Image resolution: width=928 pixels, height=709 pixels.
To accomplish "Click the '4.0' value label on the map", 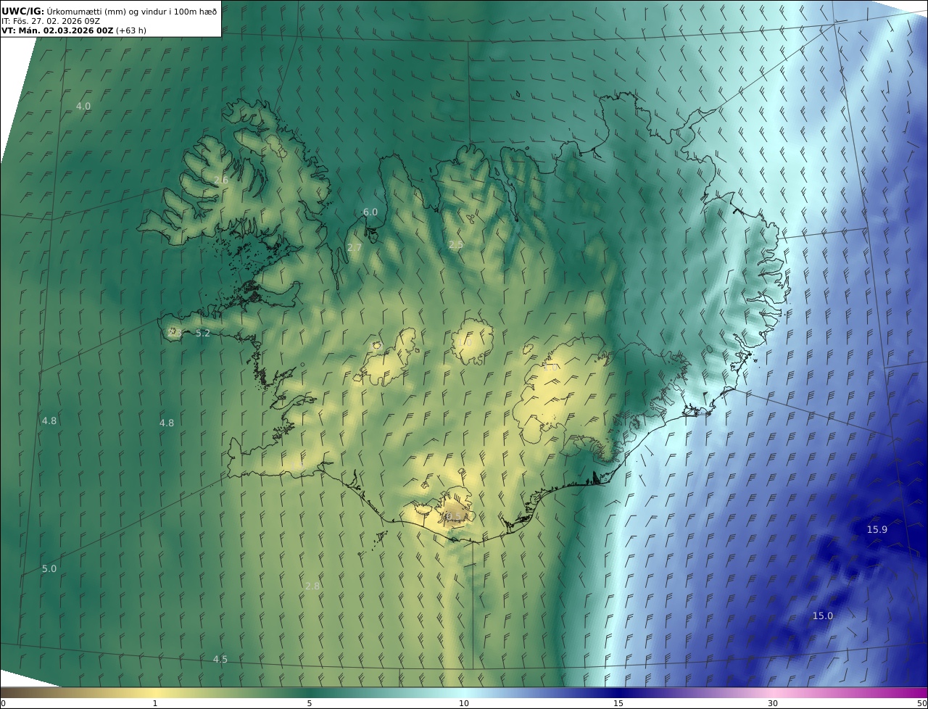I will pos(83,106).
